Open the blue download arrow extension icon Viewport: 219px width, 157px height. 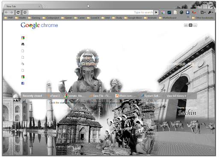click(x=187, y=12)
